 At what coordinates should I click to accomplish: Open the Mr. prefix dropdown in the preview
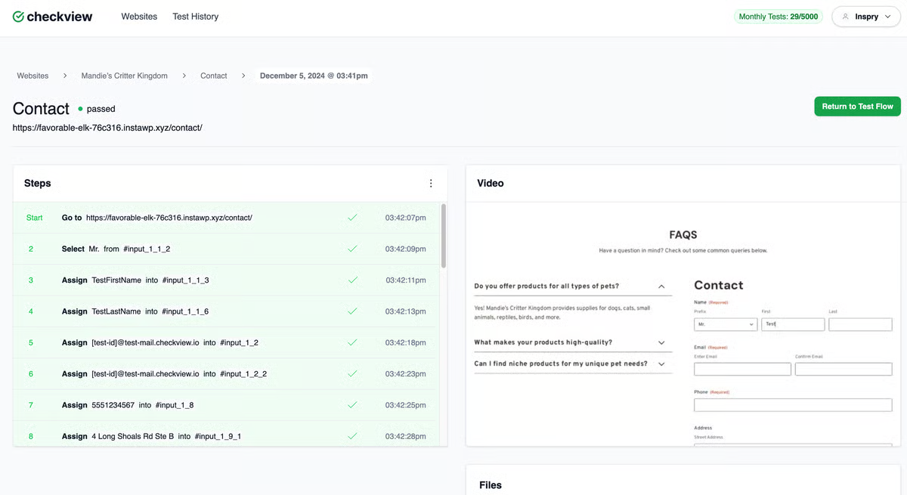point(726,324)
